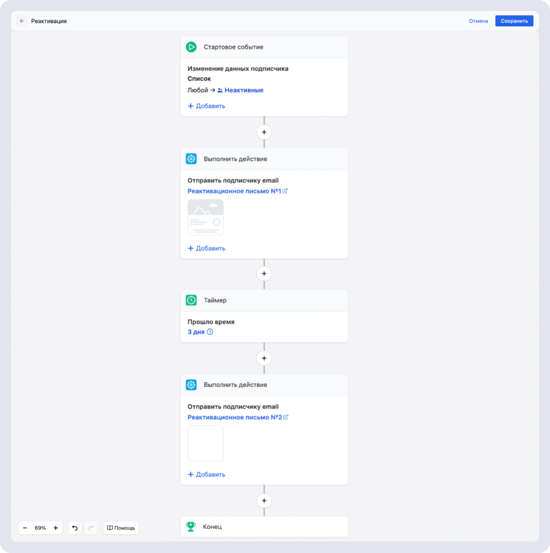This screenshot has height=553, width=550.
Task: Save the scenario with Сохранить
Action: click(x=514, y=21)
